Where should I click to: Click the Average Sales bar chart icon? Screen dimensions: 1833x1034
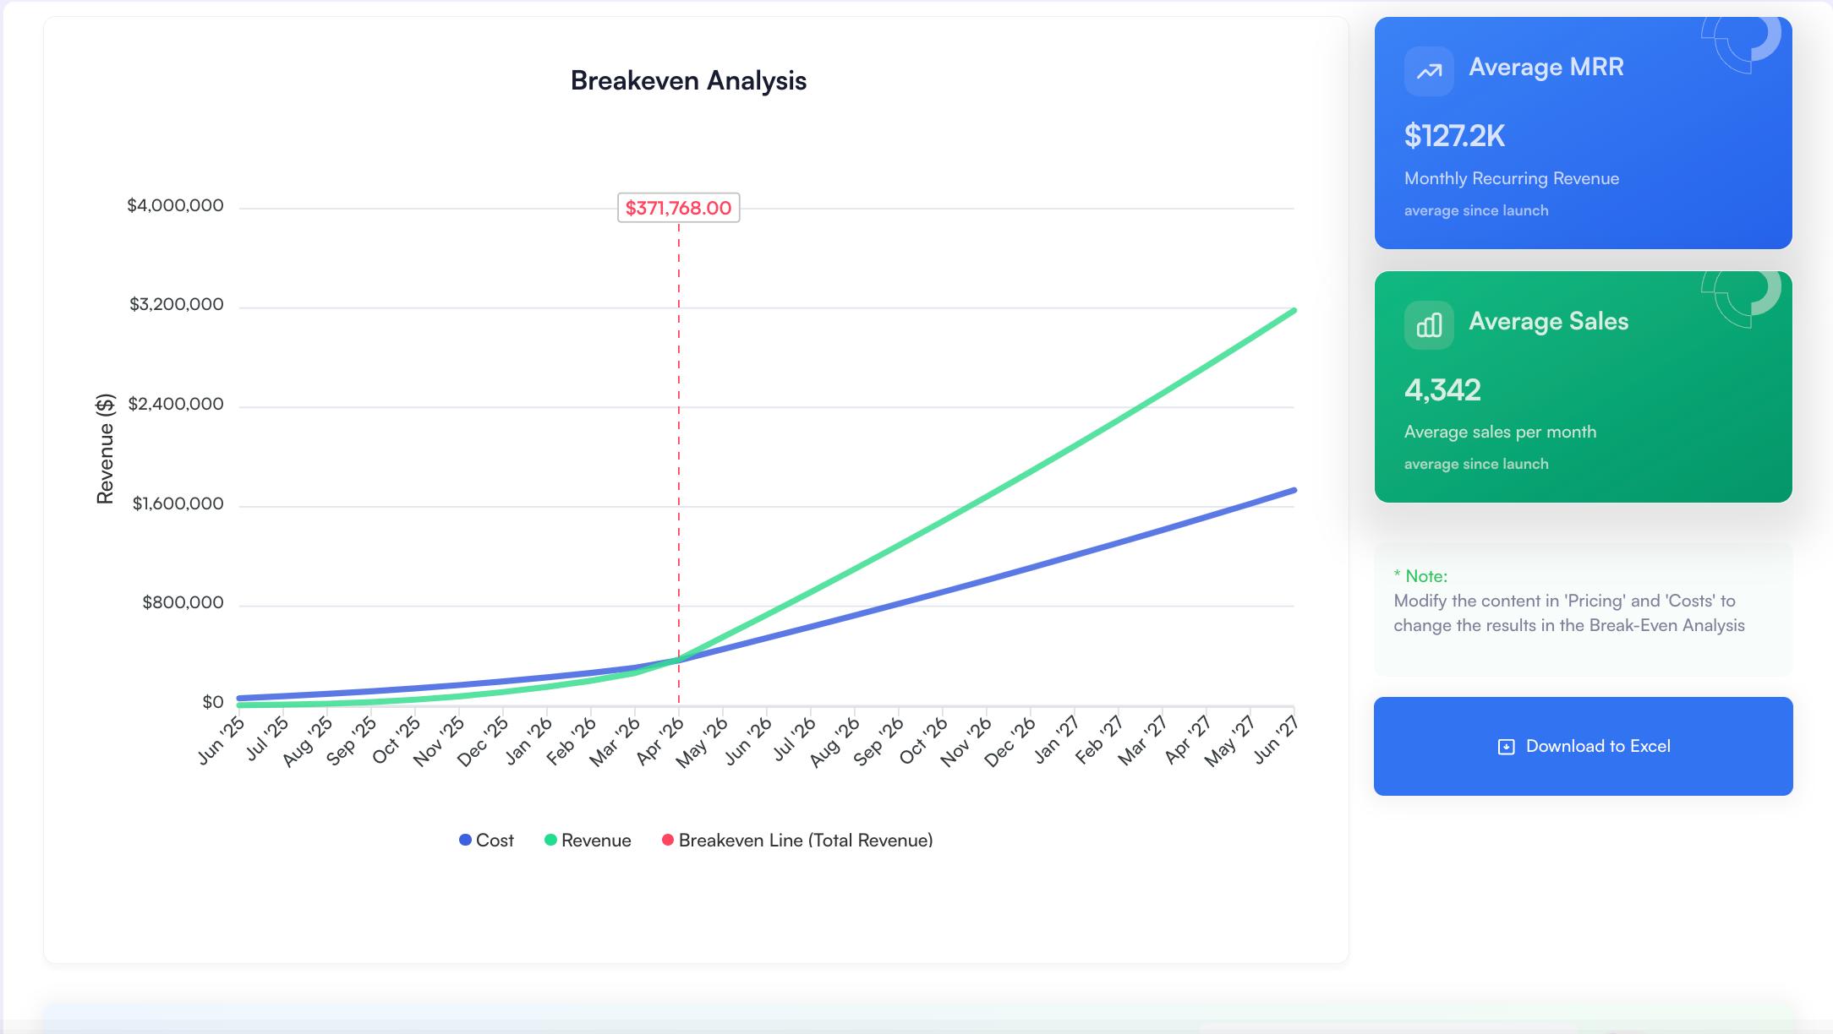[x=1429, y=325]
